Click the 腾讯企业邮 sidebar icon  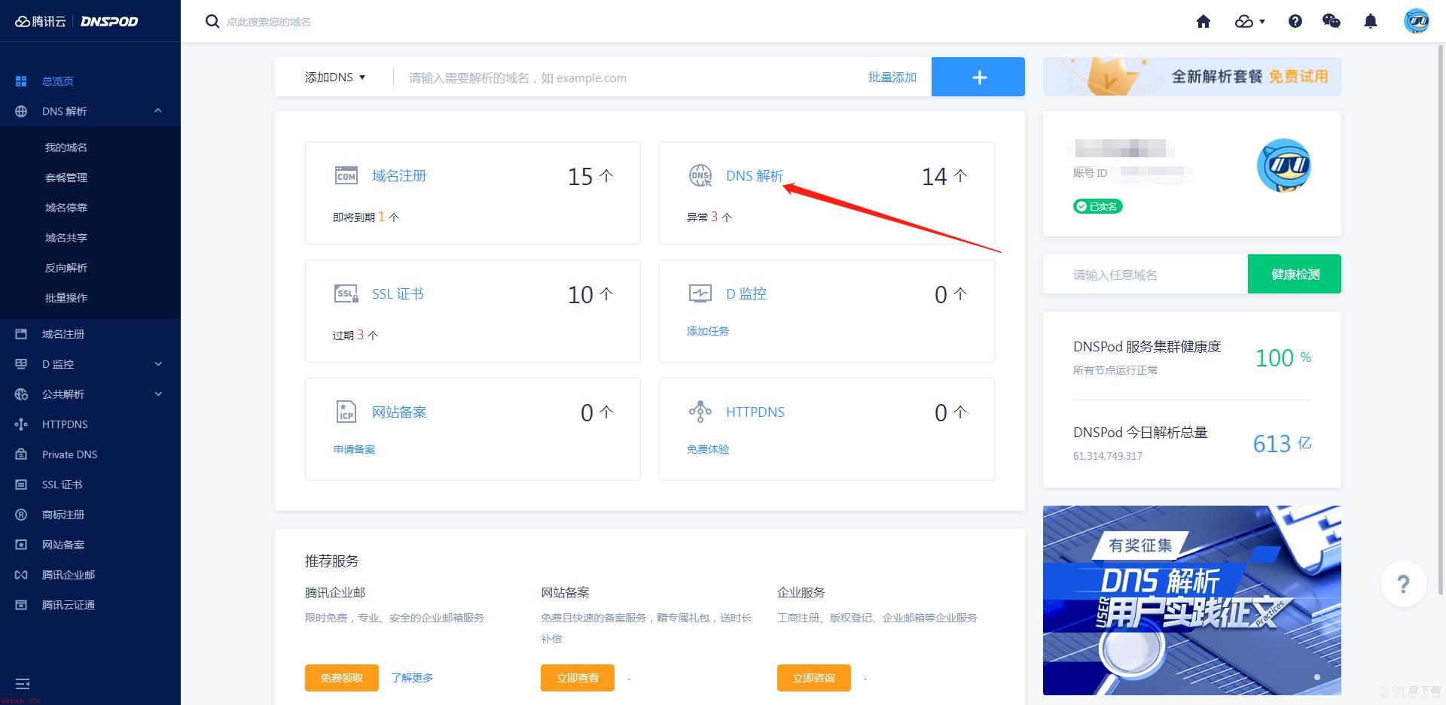click(21, 575)
